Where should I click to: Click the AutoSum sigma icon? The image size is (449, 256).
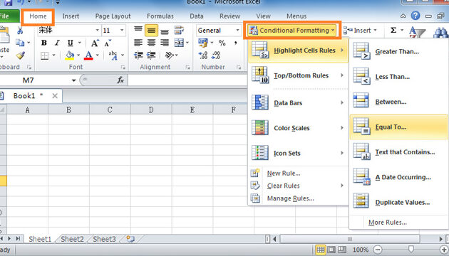pyautogui.click(x=393, y=30)
